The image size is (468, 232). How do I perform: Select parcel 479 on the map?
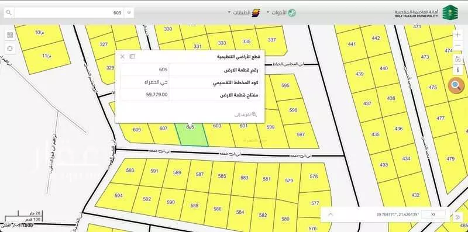pyautogui.click(x=450, y=159)
